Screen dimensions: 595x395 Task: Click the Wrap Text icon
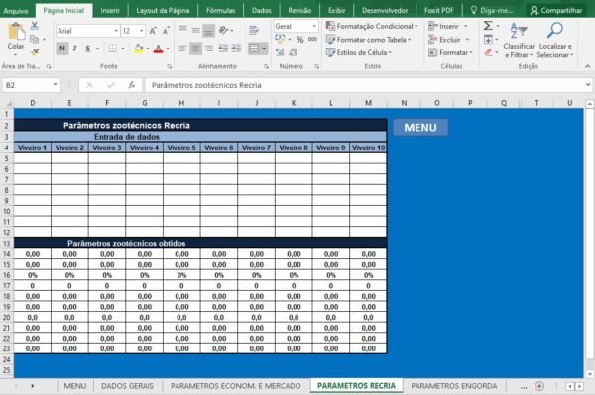[254, 30]
